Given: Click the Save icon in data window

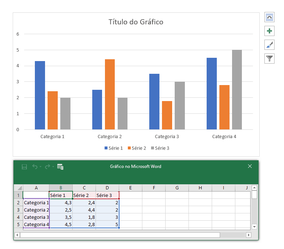Looking at the screenshot, I should 24,167.
